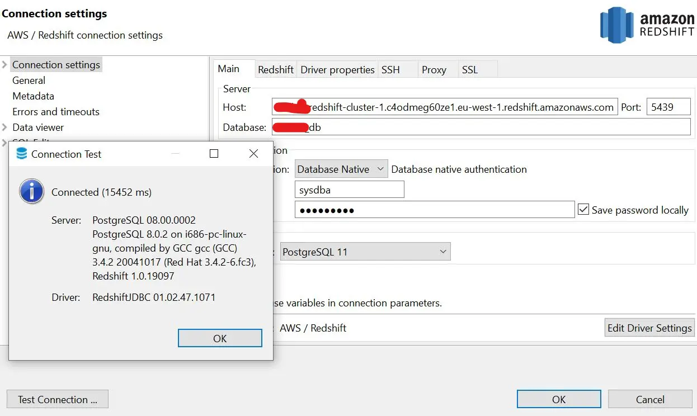The width and height of the screenshot is (697, 416).
Task: Toggle the Save password locally checkbox
Action: pyautogui.click(x=583, y=210)
